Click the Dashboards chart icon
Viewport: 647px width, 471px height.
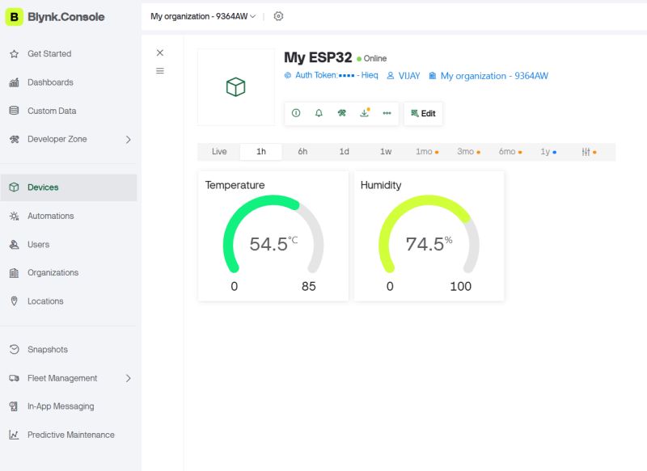click(x=14, y=82)
